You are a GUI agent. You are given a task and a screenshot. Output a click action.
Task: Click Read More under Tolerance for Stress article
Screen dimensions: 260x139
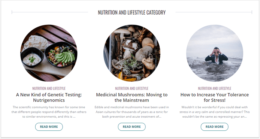(215, 127)
